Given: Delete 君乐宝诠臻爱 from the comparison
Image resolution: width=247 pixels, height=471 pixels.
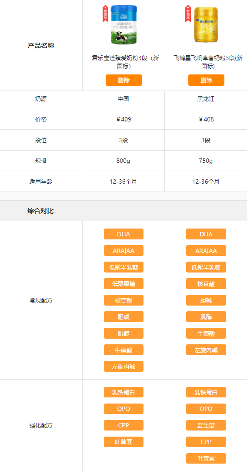Looking at the screenshot, I should click(123, 80).
